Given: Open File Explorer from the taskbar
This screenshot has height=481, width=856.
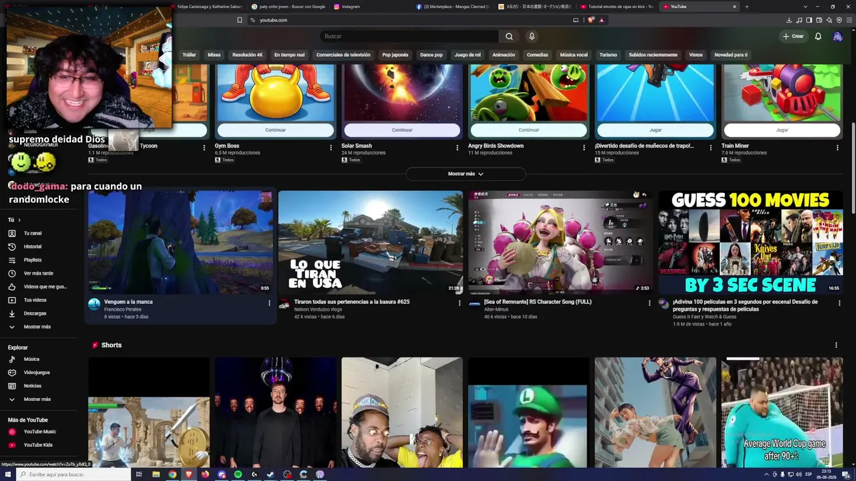Looking at the screenshot, I should coord(156,474).
